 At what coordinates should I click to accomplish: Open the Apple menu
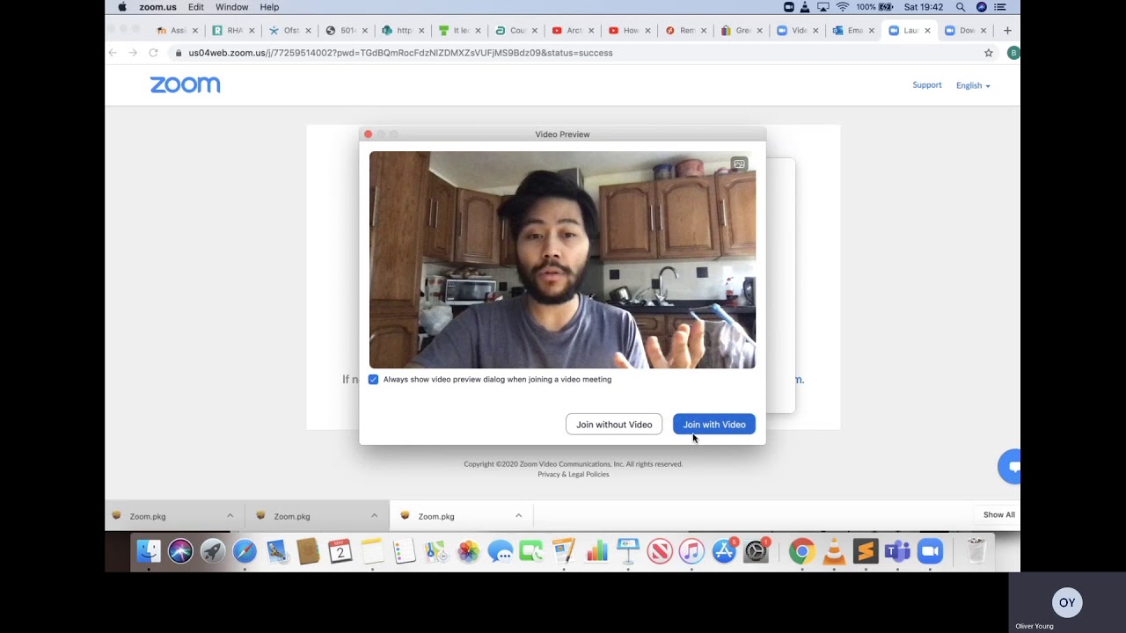coord(122,7)
